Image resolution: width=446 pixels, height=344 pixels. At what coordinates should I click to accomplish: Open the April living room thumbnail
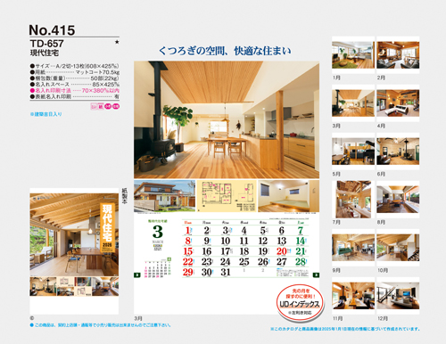[398, 103]
